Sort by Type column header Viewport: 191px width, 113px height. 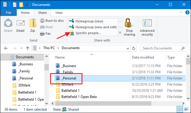pyautogui.click(x=171, y=57)
